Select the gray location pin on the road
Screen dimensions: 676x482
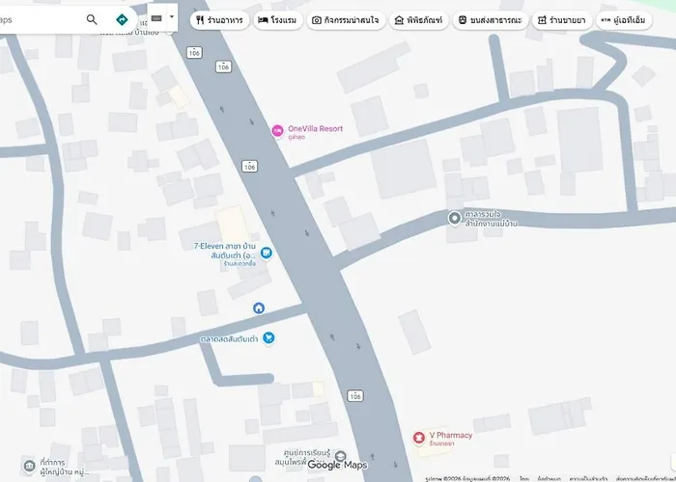coord(454,219)
